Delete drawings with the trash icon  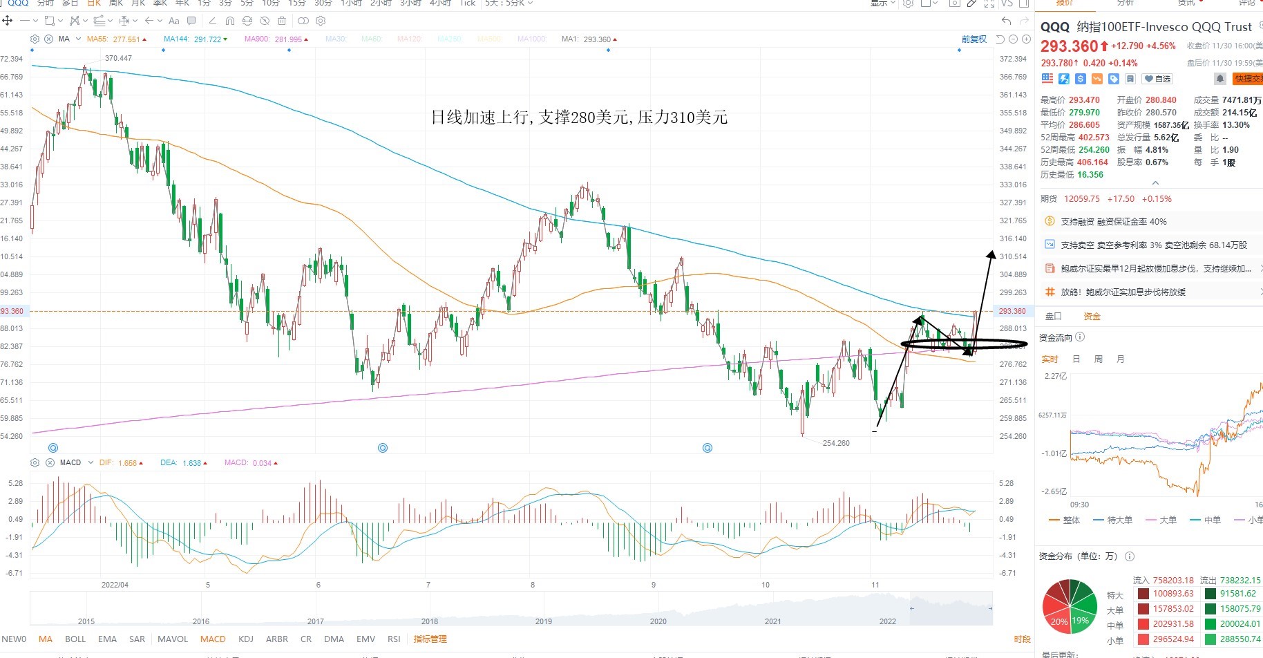click(x=282, y=21)
